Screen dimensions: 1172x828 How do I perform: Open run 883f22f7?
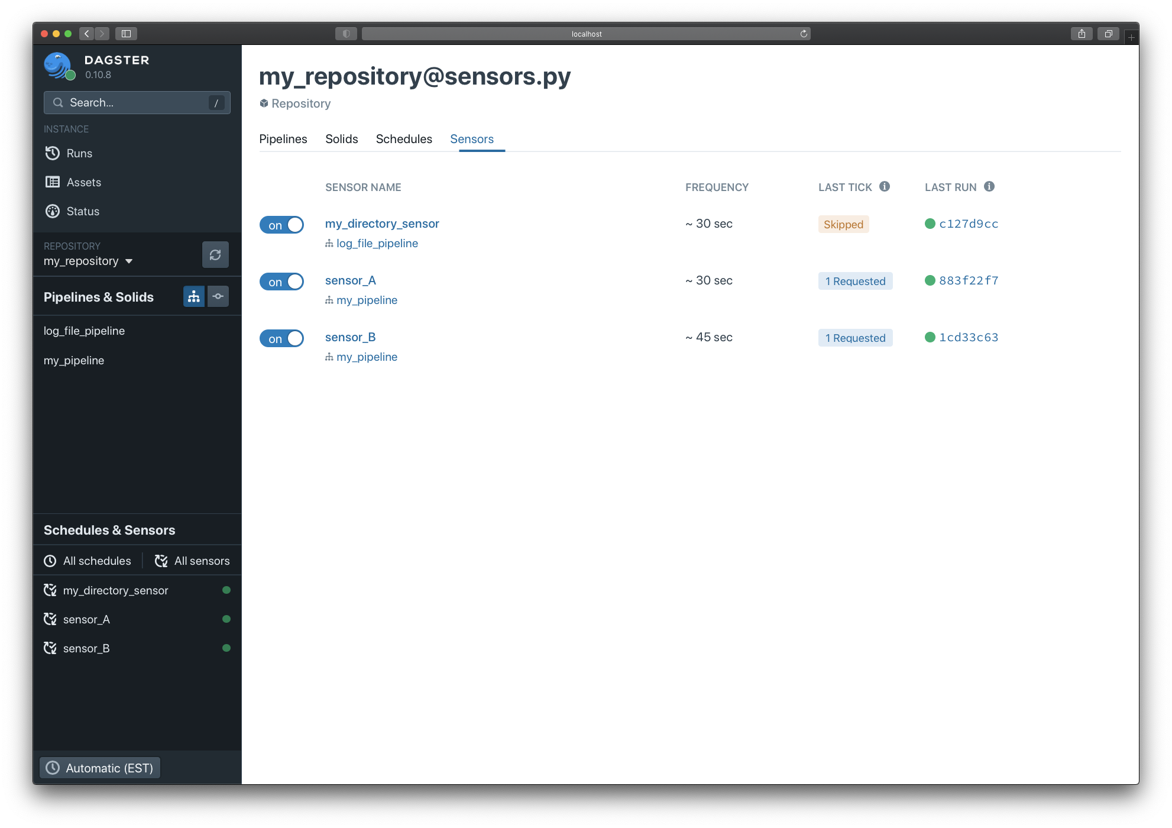[969, 280]
